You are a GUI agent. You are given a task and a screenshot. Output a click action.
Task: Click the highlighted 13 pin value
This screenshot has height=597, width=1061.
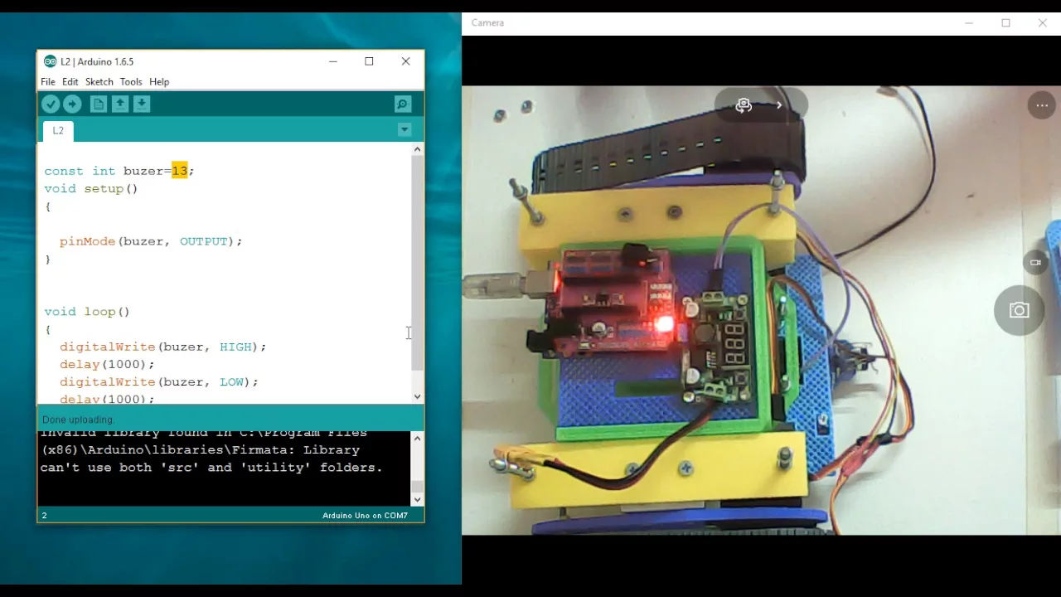coord(179,171)
